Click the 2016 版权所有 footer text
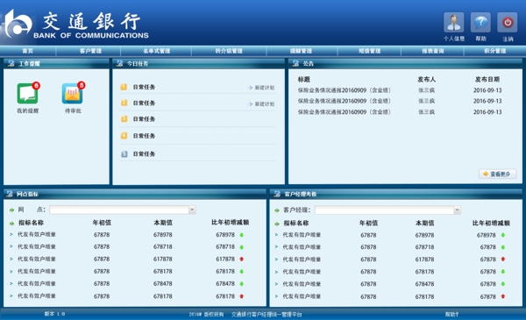526x320 pixels. click(x=206, y=314)
